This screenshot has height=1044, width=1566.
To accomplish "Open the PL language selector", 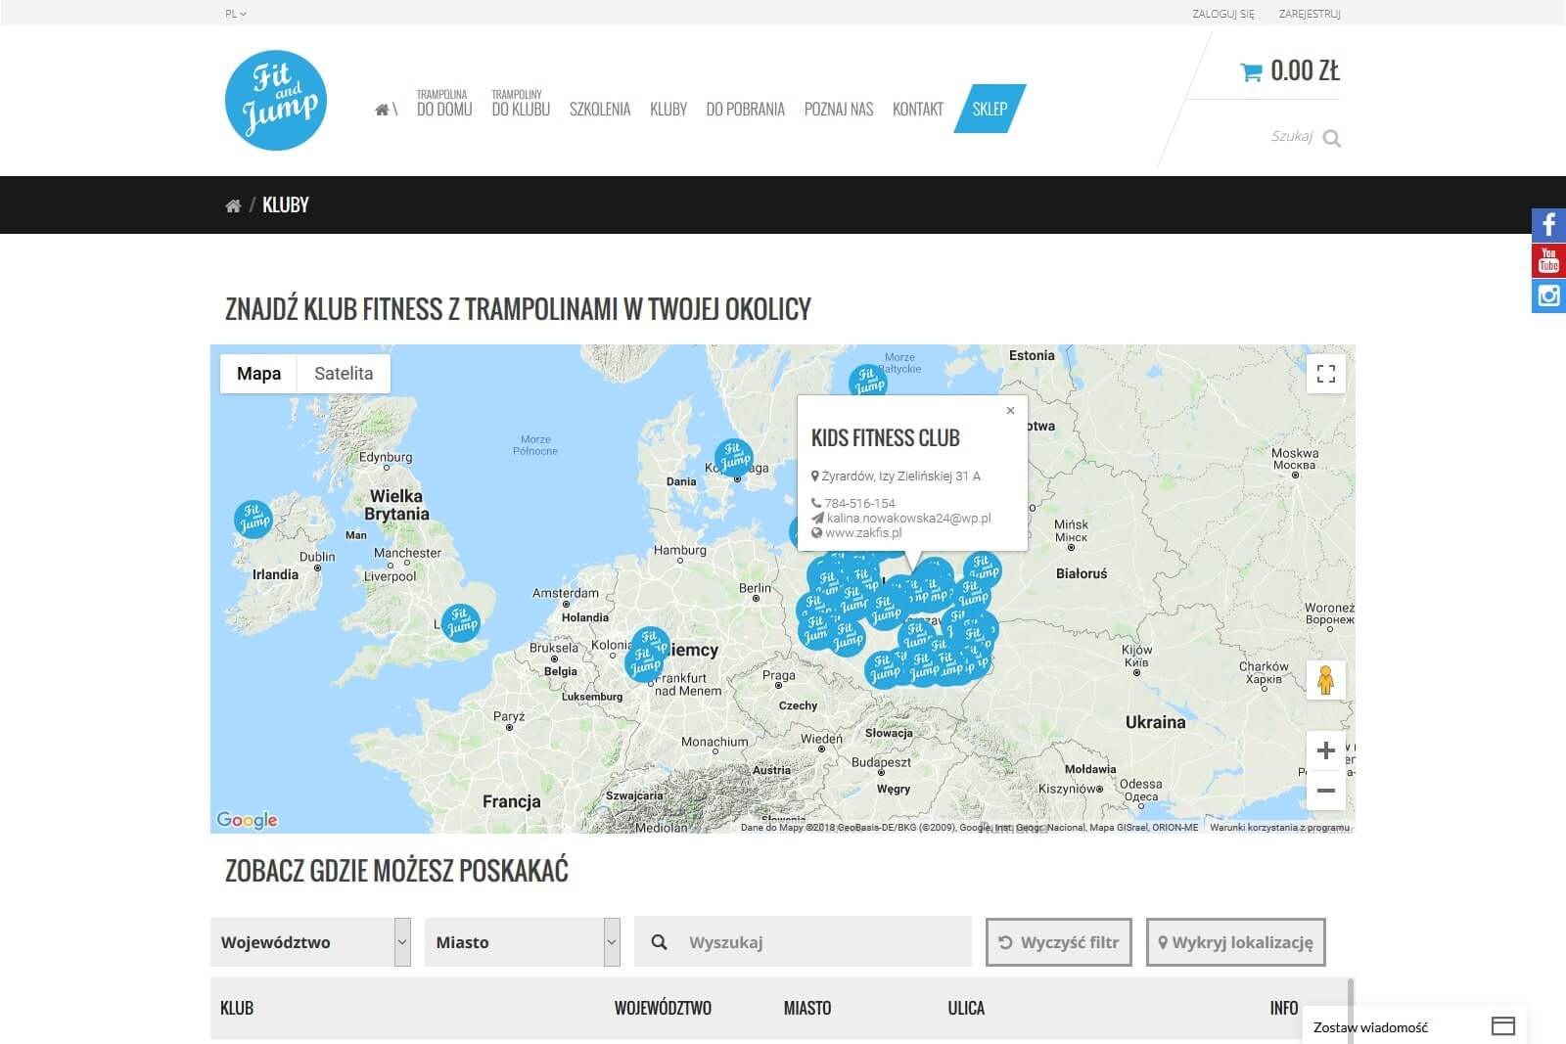I will pyautogui.click(x=235, y=14).
